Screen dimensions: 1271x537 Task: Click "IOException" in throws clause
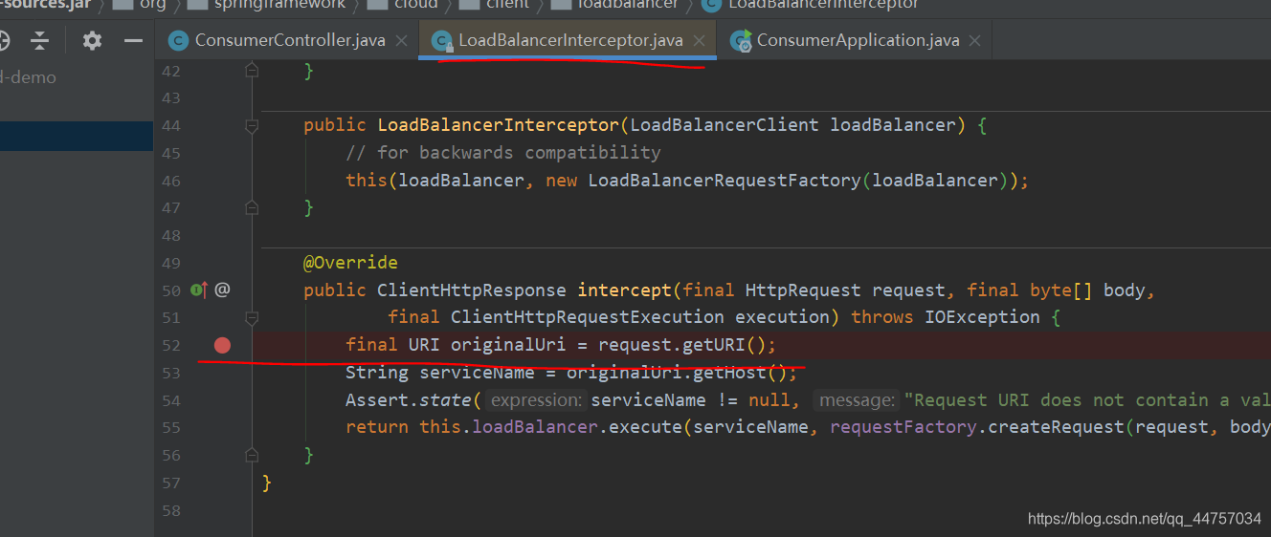pyautogui.click(x=982, y=317)
